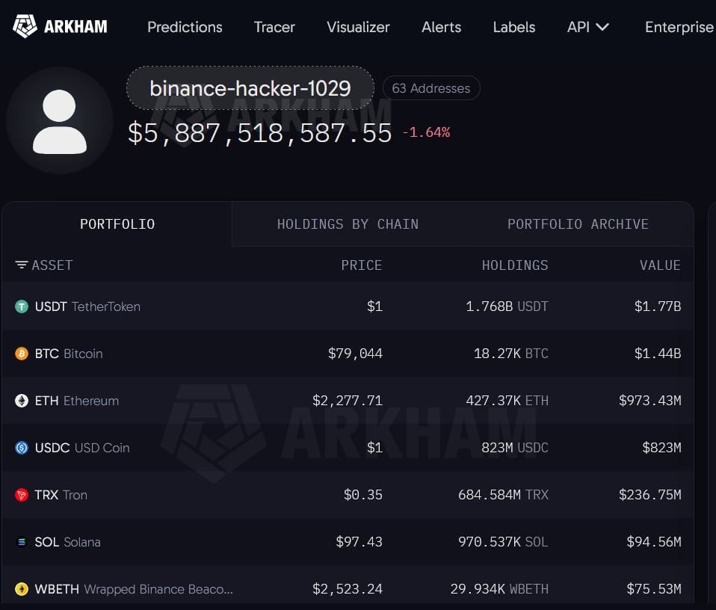Click the 18.27K BTC holdings cell
716x610 pixels.
[511, 354]
